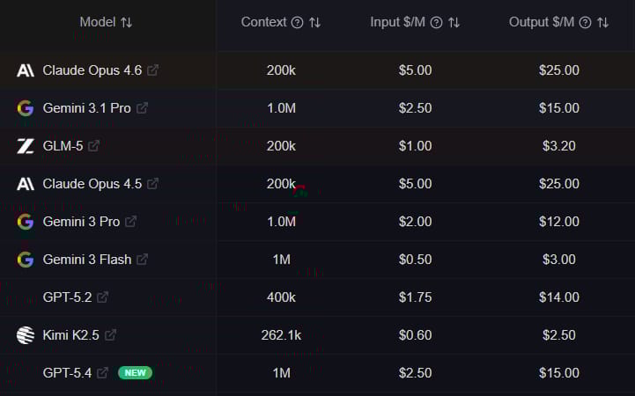The image size is (635, 396).
Task: Open the Gemini 3 Flash model name
Action: pyautogui.click(x=87, y=260)
